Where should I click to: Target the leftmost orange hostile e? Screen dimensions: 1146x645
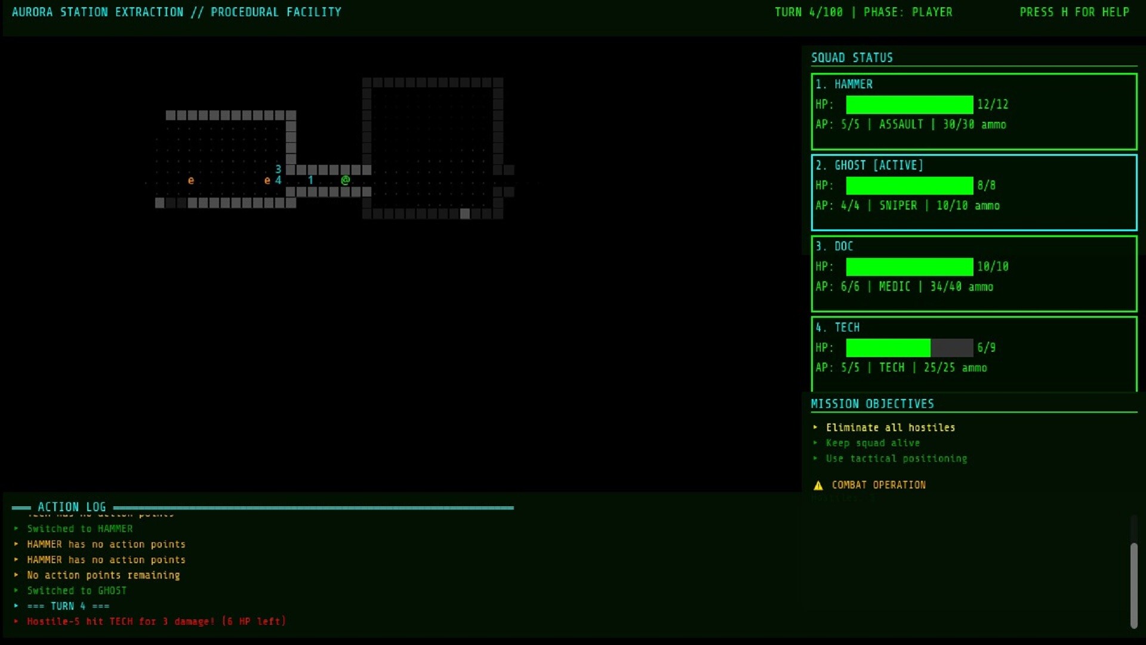coord(191,180)
